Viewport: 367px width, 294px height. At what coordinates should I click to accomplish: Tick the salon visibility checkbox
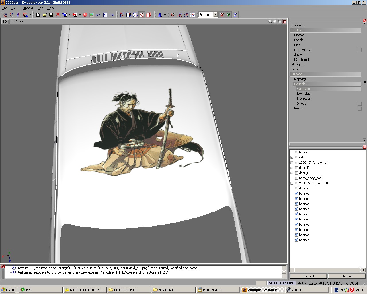tap(296, 157)
